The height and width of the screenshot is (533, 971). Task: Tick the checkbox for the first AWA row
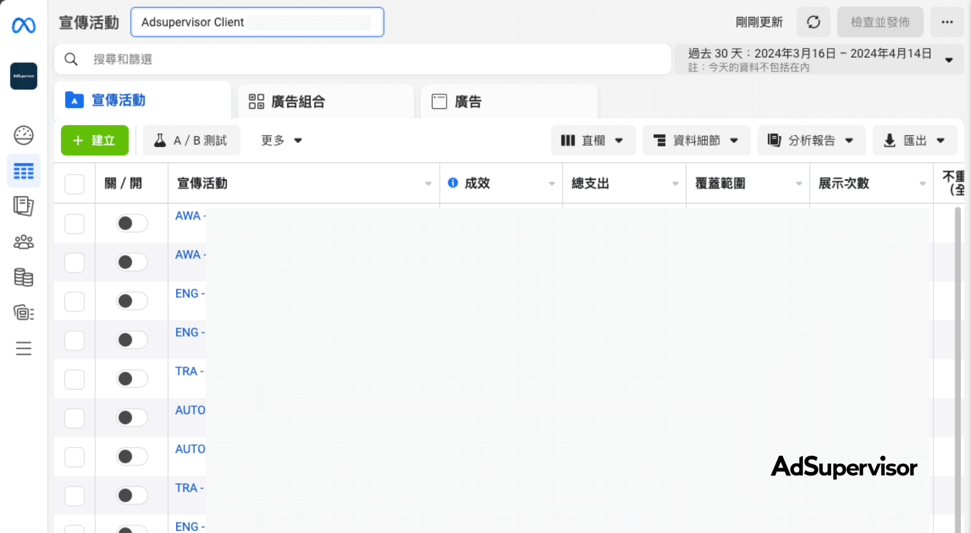pos(74,223)
